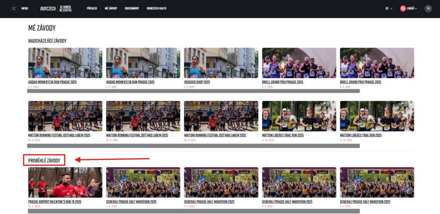This screenshot has height=214, width=440.
Task: Click the leftmost Adidas Women's 5K Run thumbnail
Action: [x=65, y=63]
